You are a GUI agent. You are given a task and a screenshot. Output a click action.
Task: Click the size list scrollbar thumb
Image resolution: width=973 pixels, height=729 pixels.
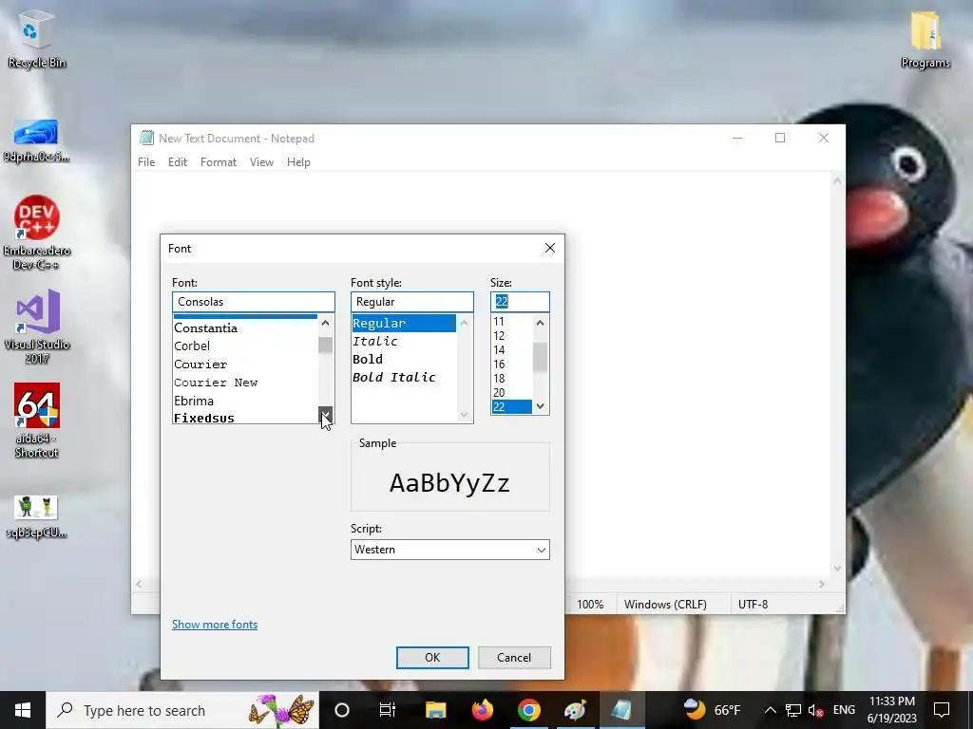pos(540,357)
